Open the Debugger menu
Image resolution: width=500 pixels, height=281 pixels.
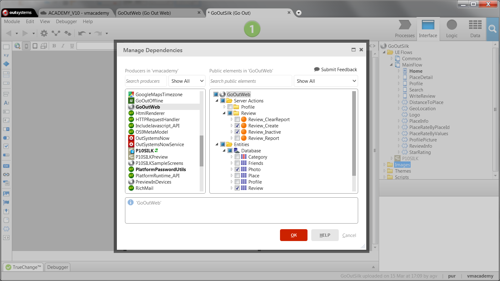(66, 21)
